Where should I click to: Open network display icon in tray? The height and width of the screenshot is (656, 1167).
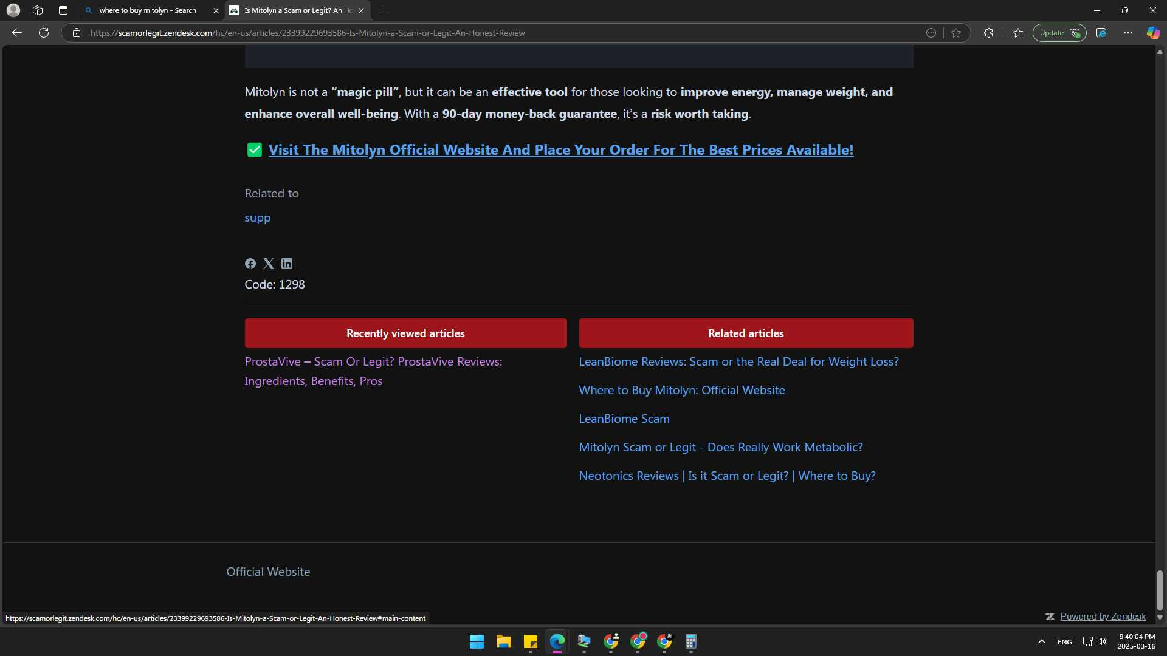(1087, 641)
